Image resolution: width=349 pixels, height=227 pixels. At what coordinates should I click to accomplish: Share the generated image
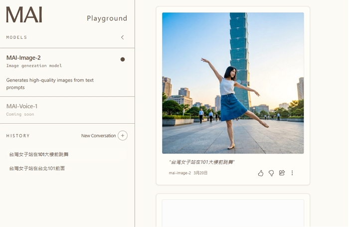coord(282,173)
